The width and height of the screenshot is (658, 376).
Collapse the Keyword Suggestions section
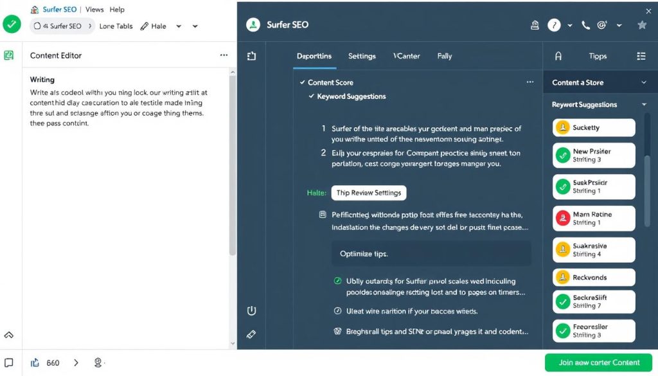tap(312, 96)
